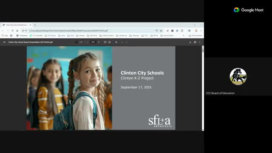Open the Apps bookmark shortcut

[5, 36]
